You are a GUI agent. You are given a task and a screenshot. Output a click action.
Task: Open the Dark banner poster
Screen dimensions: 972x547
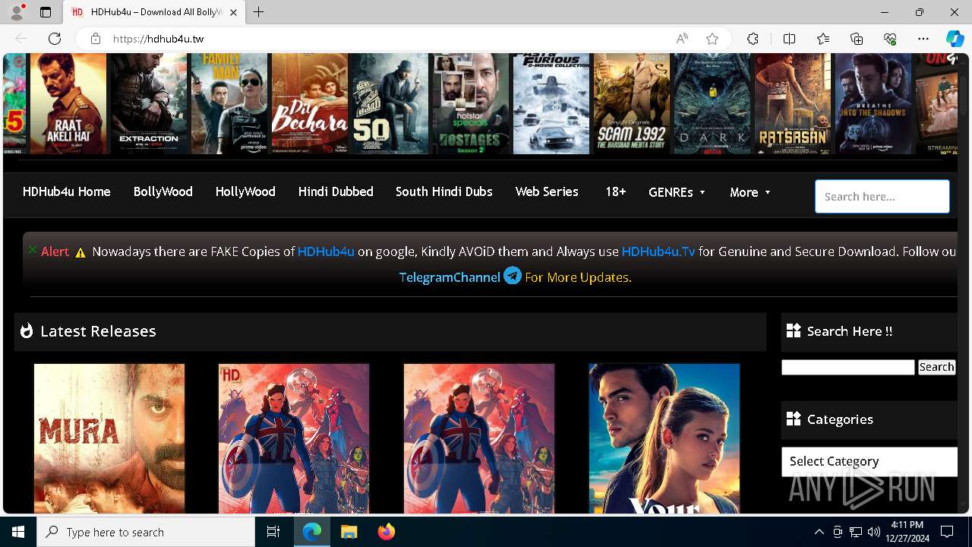(x=712, y=103)
